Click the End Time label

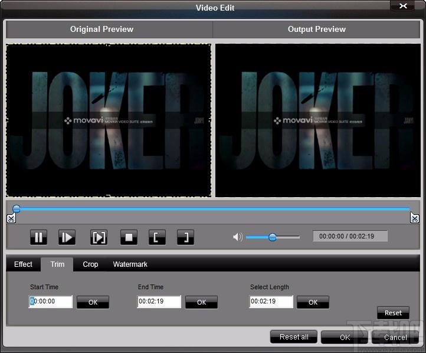(x=151, y=287)
